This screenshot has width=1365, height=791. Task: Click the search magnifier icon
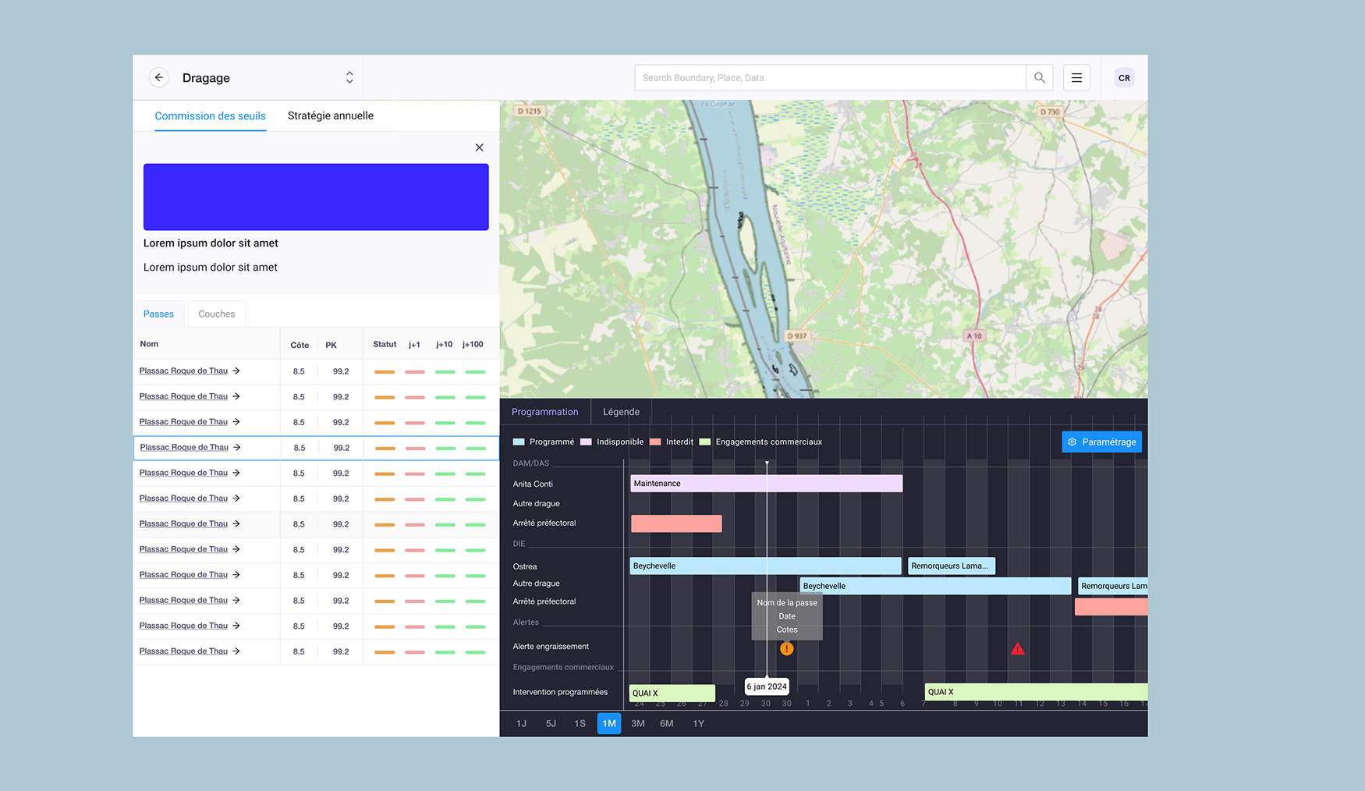pos(1039,77)
